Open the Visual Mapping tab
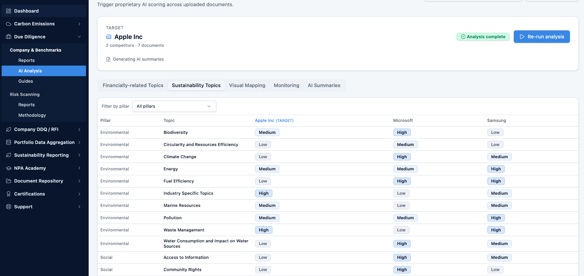The width and height of the screenshot is (584, 276). click(247, 85)
